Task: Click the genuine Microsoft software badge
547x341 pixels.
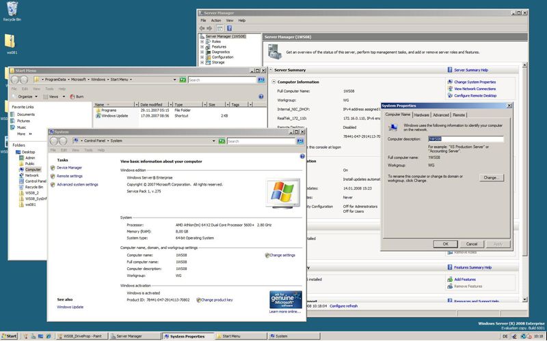Action: 286,299
